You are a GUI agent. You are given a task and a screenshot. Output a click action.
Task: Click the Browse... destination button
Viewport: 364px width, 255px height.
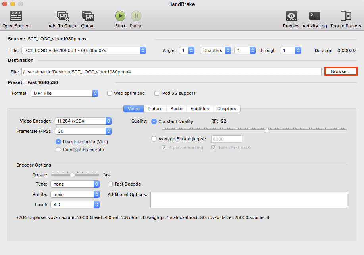pos(341,71)
